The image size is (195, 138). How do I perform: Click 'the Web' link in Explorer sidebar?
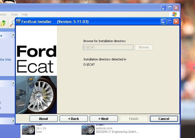coord(5,60)
